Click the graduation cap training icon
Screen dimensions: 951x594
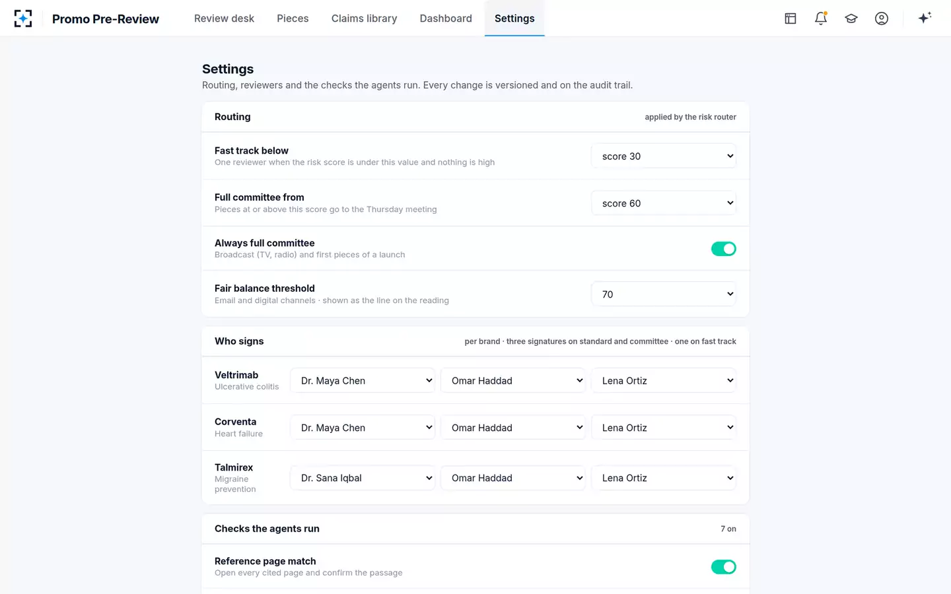(x=851, y=18)
